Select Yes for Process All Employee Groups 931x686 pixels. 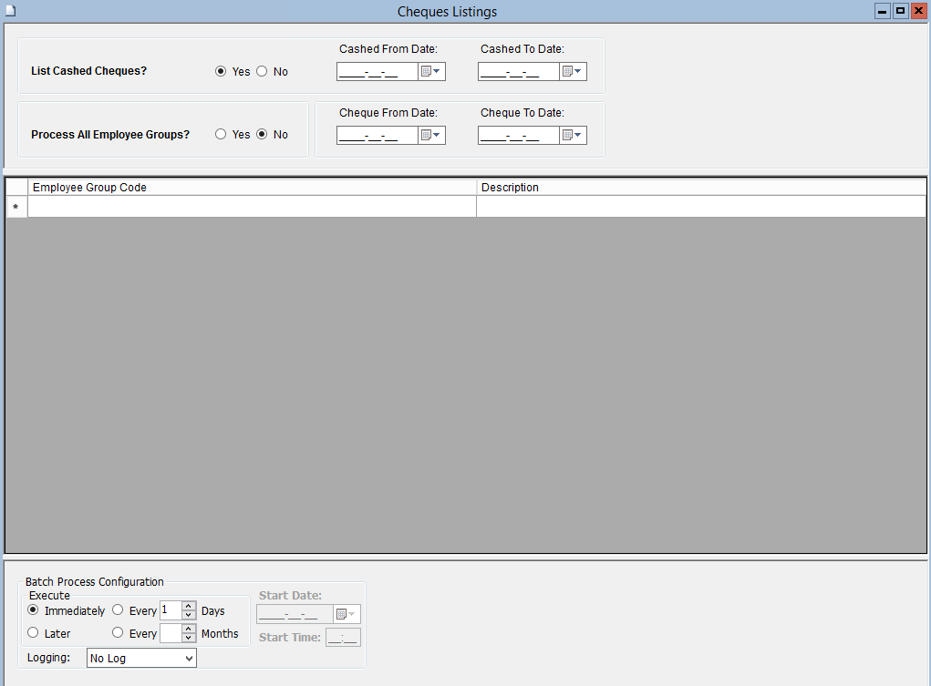point(221,135)
